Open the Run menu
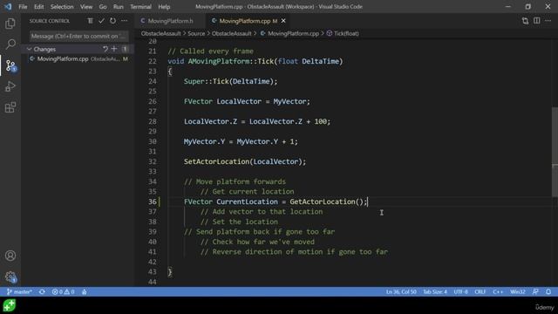Viewport: 558px width, 314px height. point(119,7)
